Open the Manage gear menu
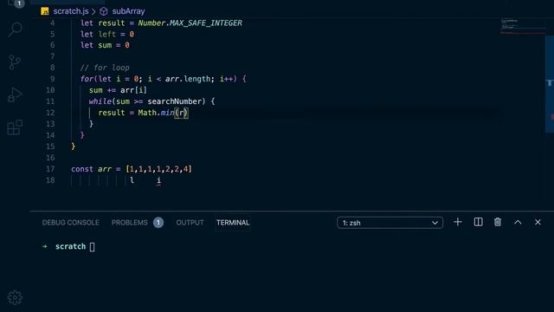The image size is (554, 312). [15, 297]
